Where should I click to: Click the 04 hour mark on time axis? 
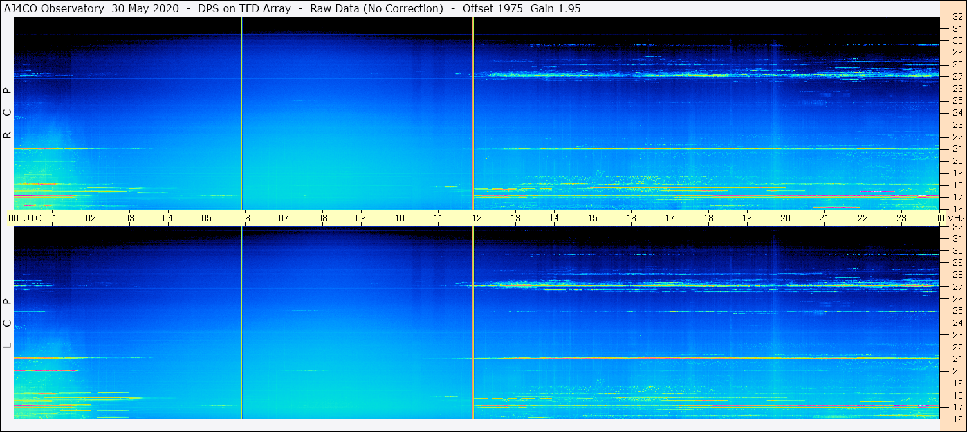[x=168, y=218]
